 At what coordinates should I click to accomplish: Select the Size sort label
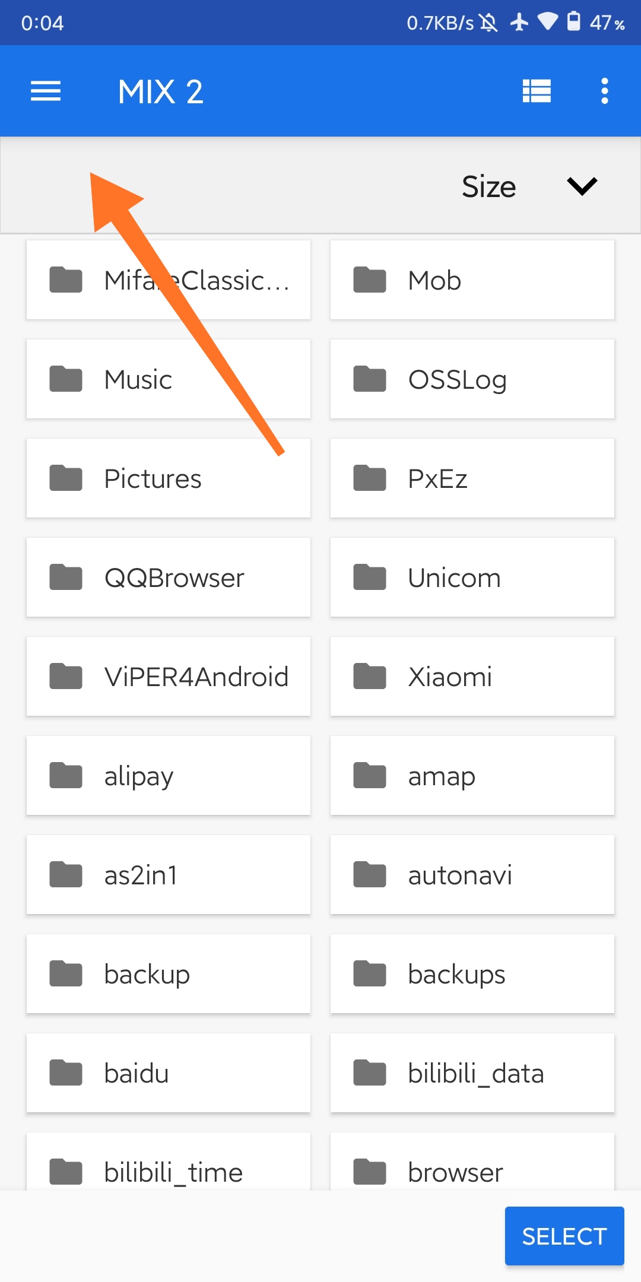489,186
